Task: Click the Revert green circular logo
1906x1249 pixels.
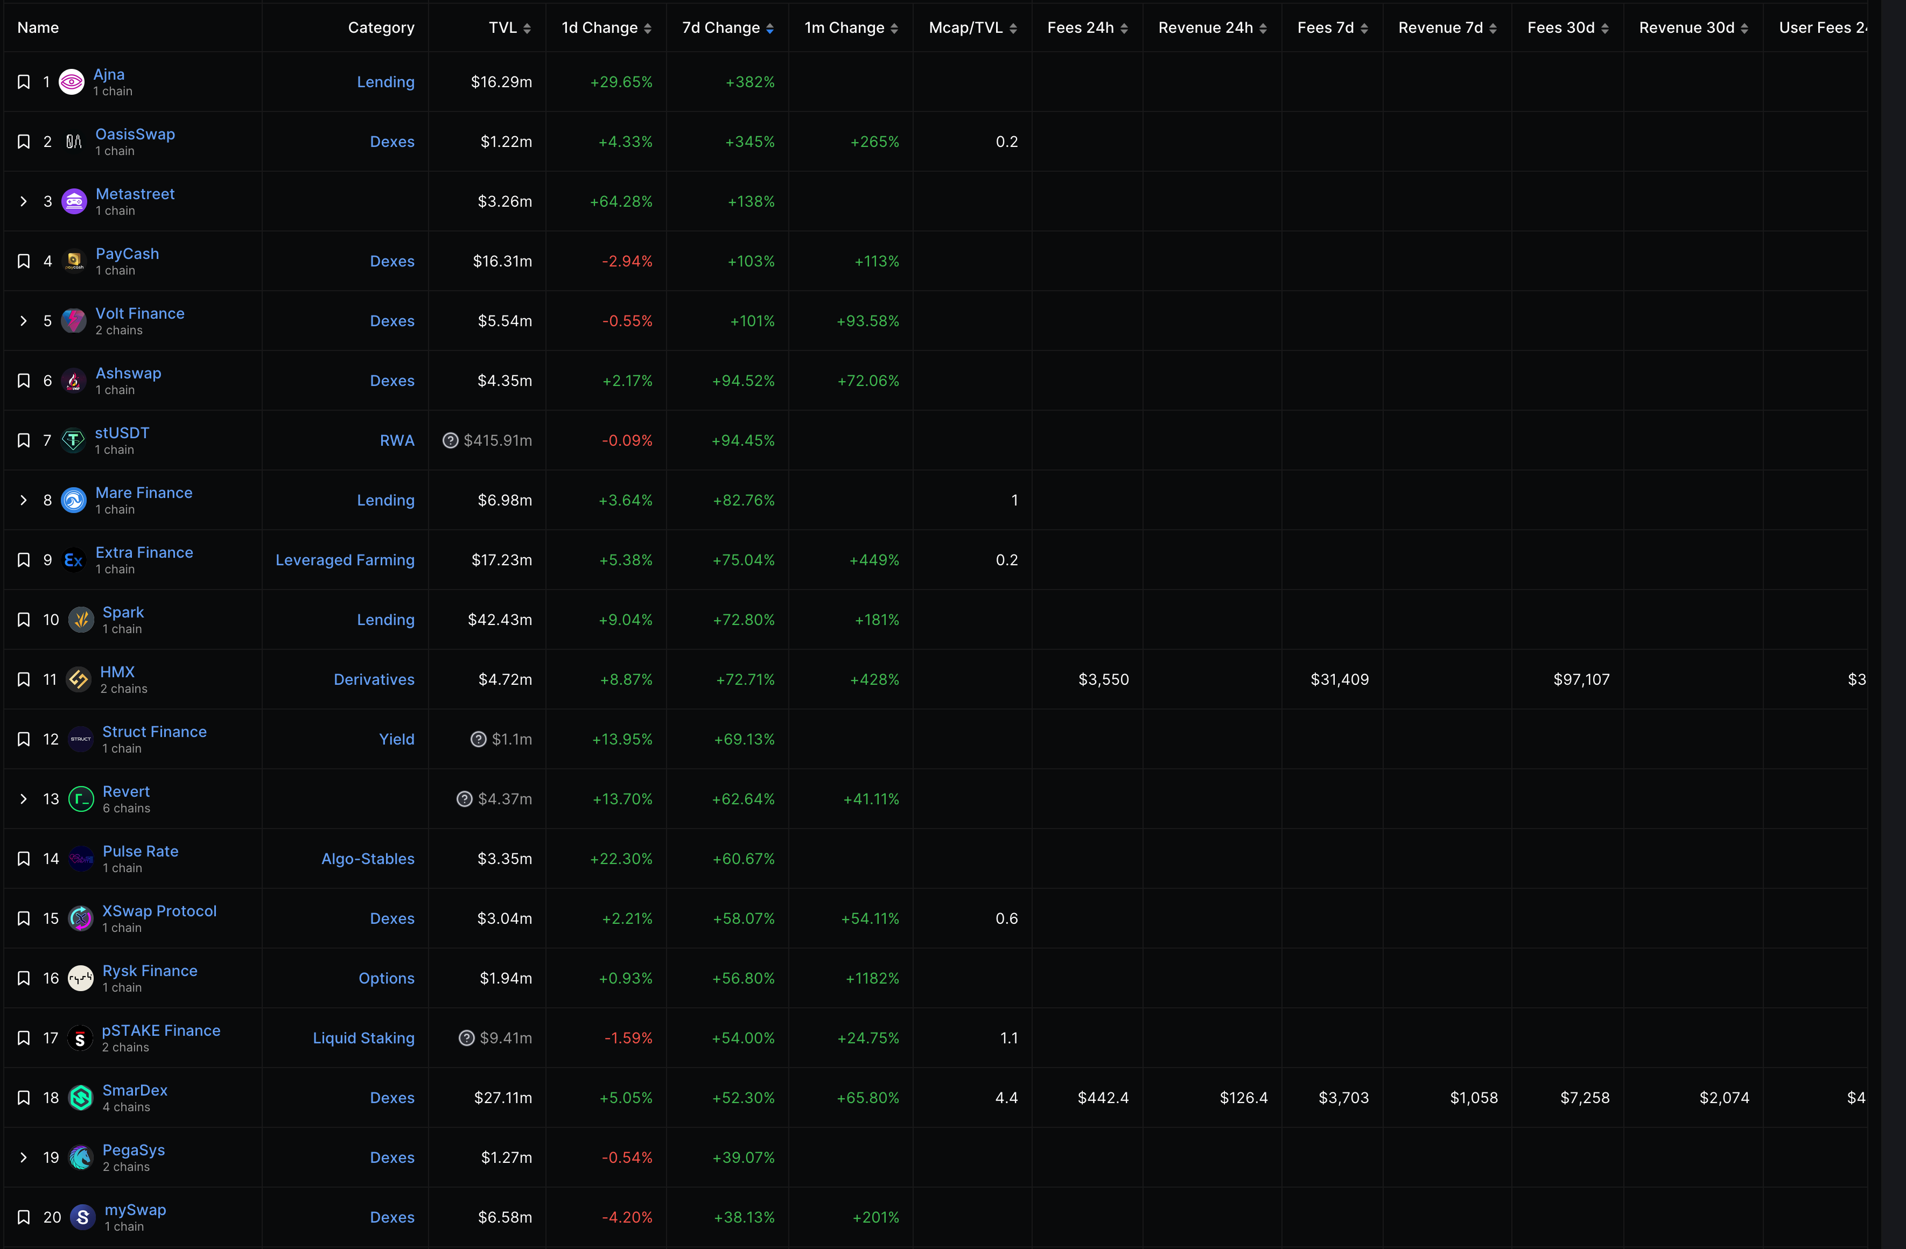Action: (x=81, y=799)
